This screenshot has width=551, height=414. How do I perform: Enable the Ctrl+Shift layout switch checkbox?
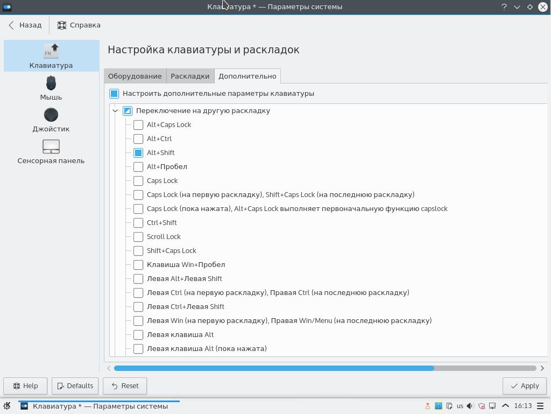point(138,223)
